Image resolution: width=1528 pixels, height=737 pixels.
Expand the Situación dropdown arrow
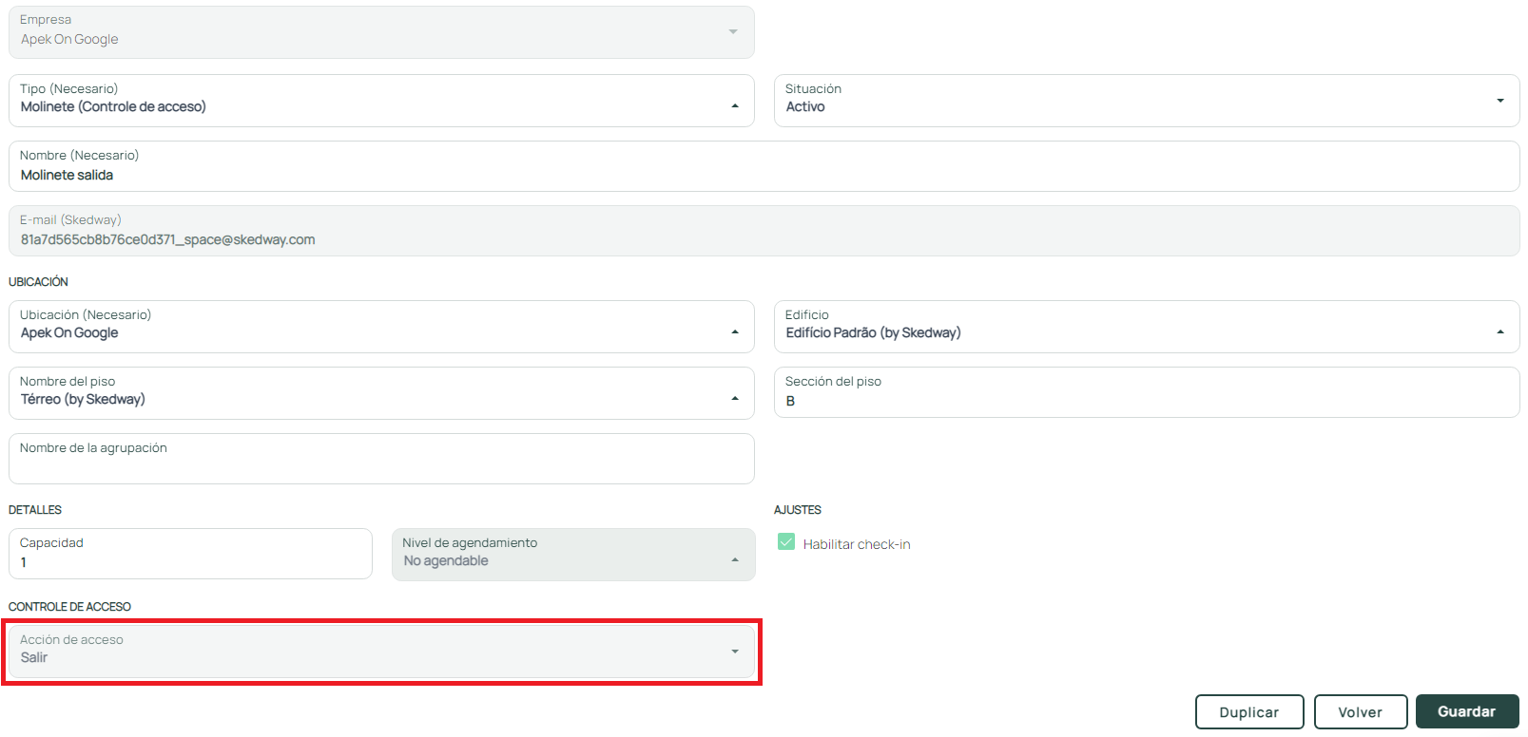click(1499, 101)
